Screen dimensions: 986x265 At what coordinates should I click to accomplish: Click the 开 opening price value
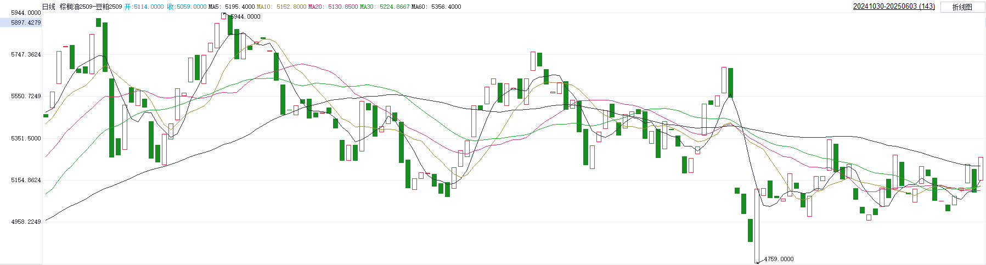pyautogui.click(x=144, y=7)
